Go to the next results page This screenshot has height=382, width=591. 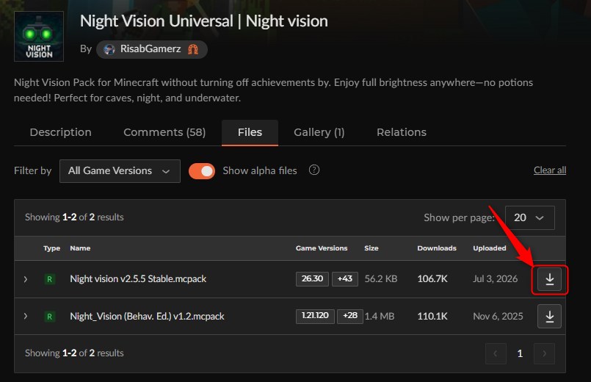click(544, 353)
